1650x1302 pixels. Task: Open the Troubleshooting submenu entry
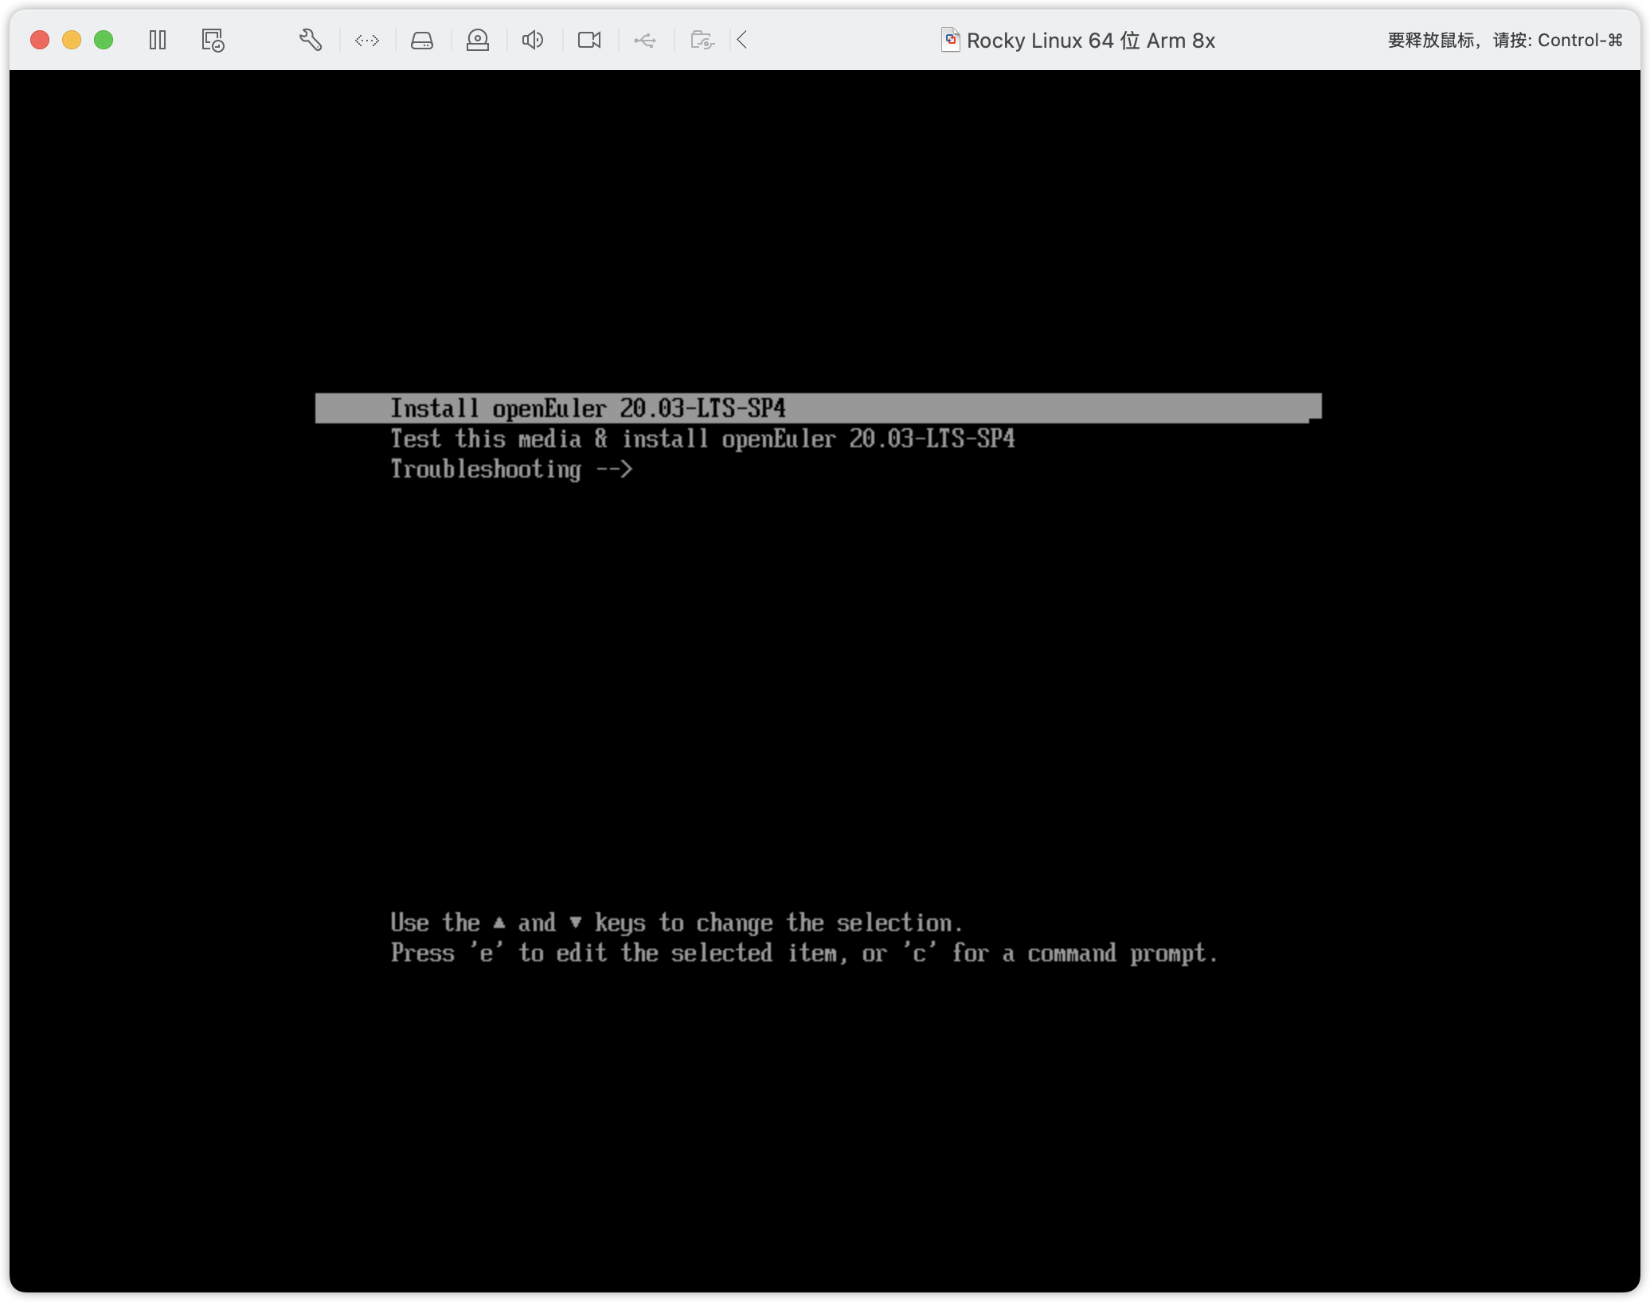click(510, 470)
